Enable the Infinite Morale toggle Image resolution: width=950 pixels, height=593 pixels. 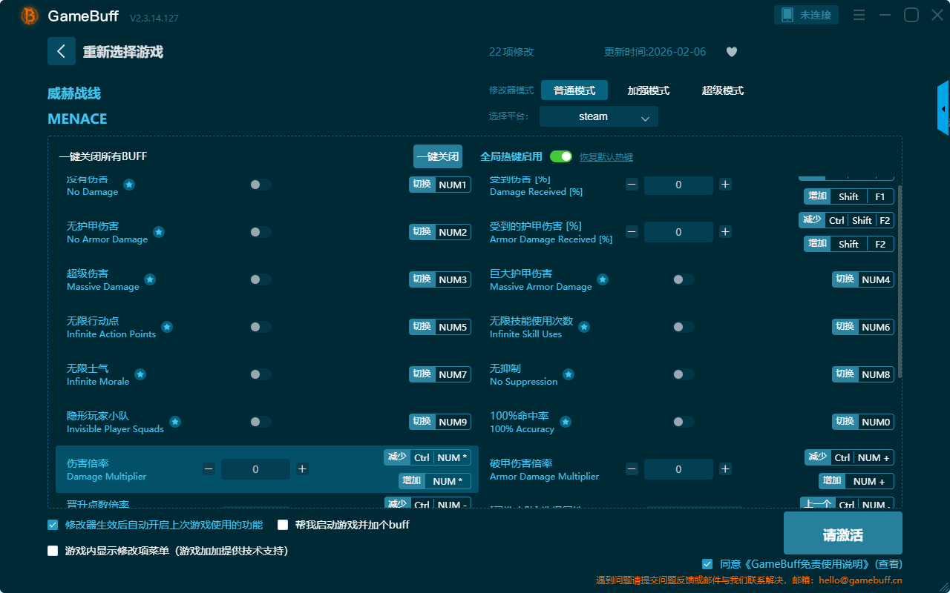click(260, 374)
